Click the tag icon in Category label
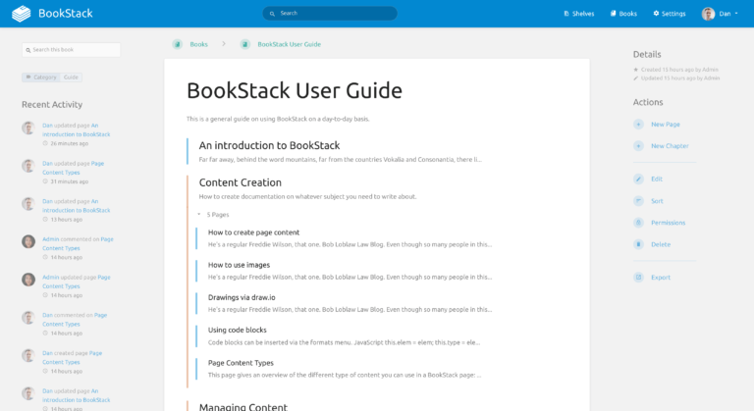 (x=28, y=77)
